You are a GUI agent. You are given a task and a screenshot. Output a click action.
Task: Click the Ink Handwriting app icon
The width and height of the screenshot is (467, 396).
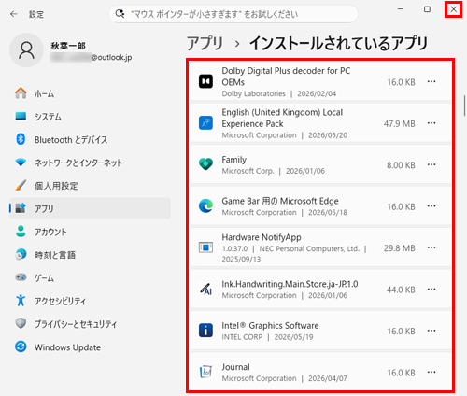point(205,289)
